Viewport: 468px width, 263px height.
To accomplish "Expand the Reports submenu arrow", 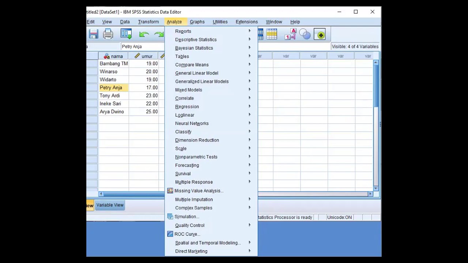I will [250, 31].
